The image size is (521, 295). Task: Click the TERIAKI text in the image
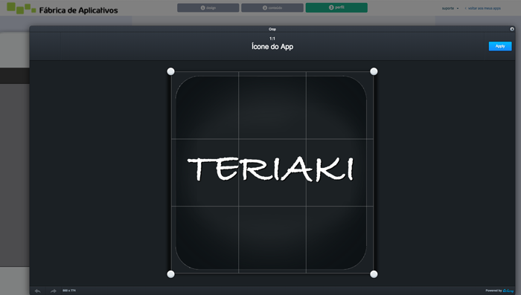coord(270,169)
